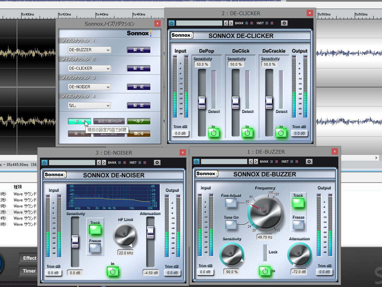Open noise reduction 2 DE-CLICKER dropdown
The image size is (382, 287).
[x=89, y=68]
